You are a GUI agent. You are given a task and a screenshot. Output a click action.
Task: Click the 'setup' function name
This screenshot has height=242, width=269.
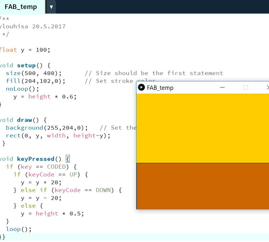pyautogui.click(x=26, y=65)
